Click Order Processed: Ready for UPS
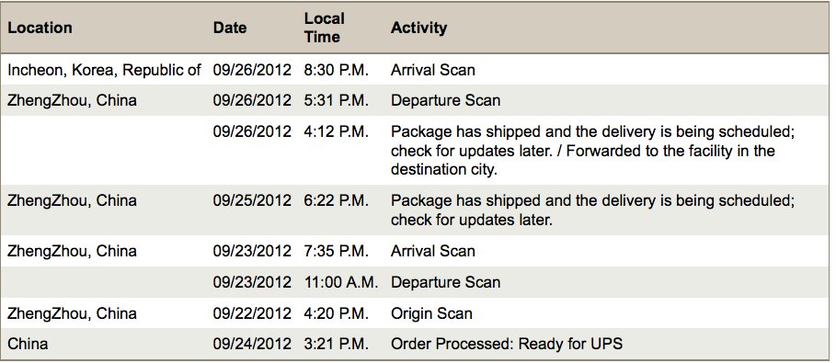836x363 pixels. 507,344
